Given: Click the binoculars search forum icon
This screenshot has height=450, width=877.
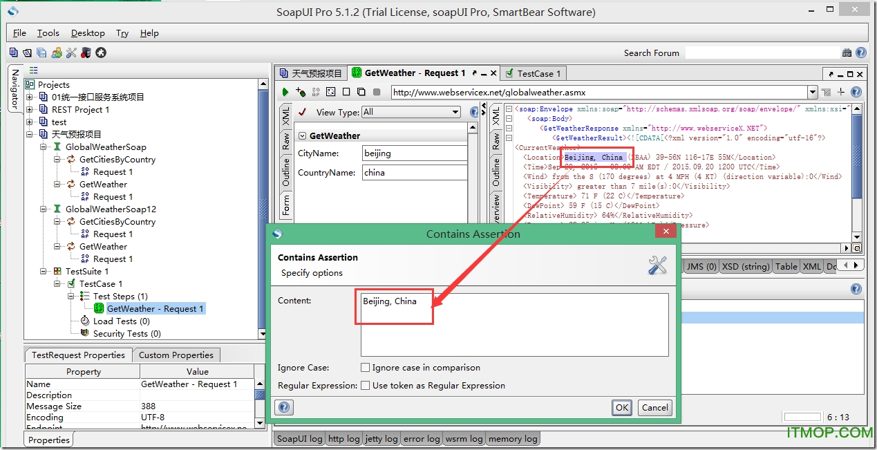Looking at the screenshot, I should click(847, 53).
